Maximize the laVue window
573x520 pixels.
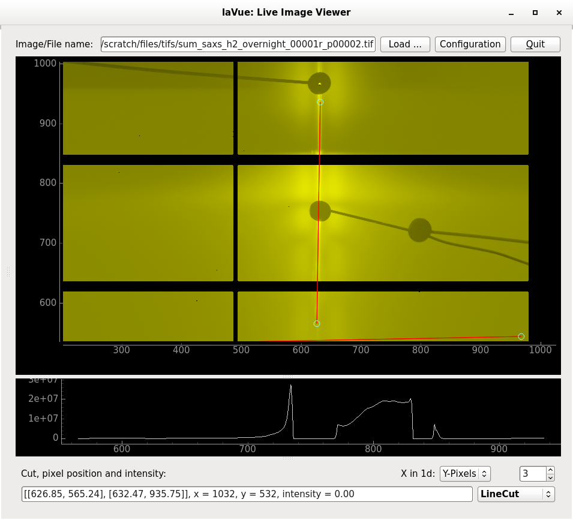[535, 13]
